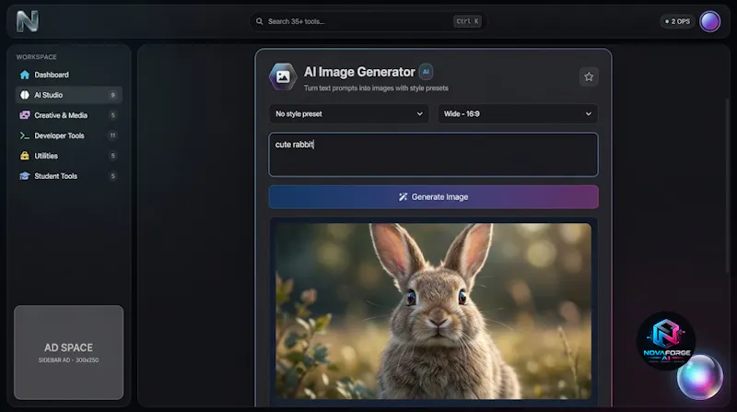This screenshot has width=737, height=412.
Task: Click the NovaForge AI logo badge
Action: point(666,340)
